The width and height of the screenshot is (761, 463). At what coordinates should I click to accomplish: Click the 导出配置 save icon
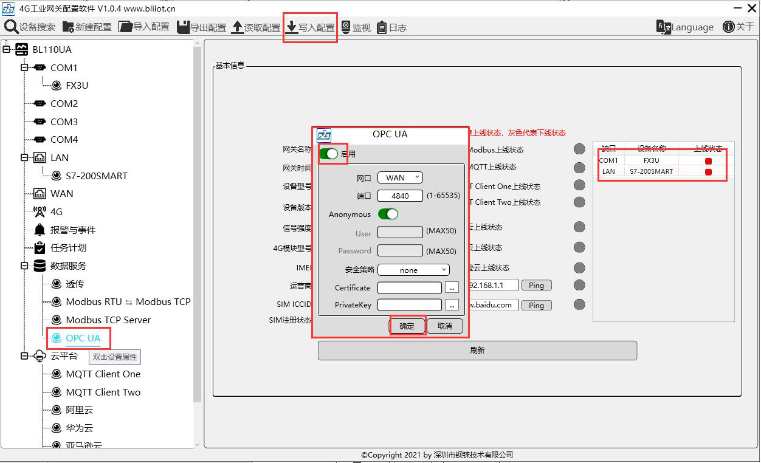click(x=183, y=27)
